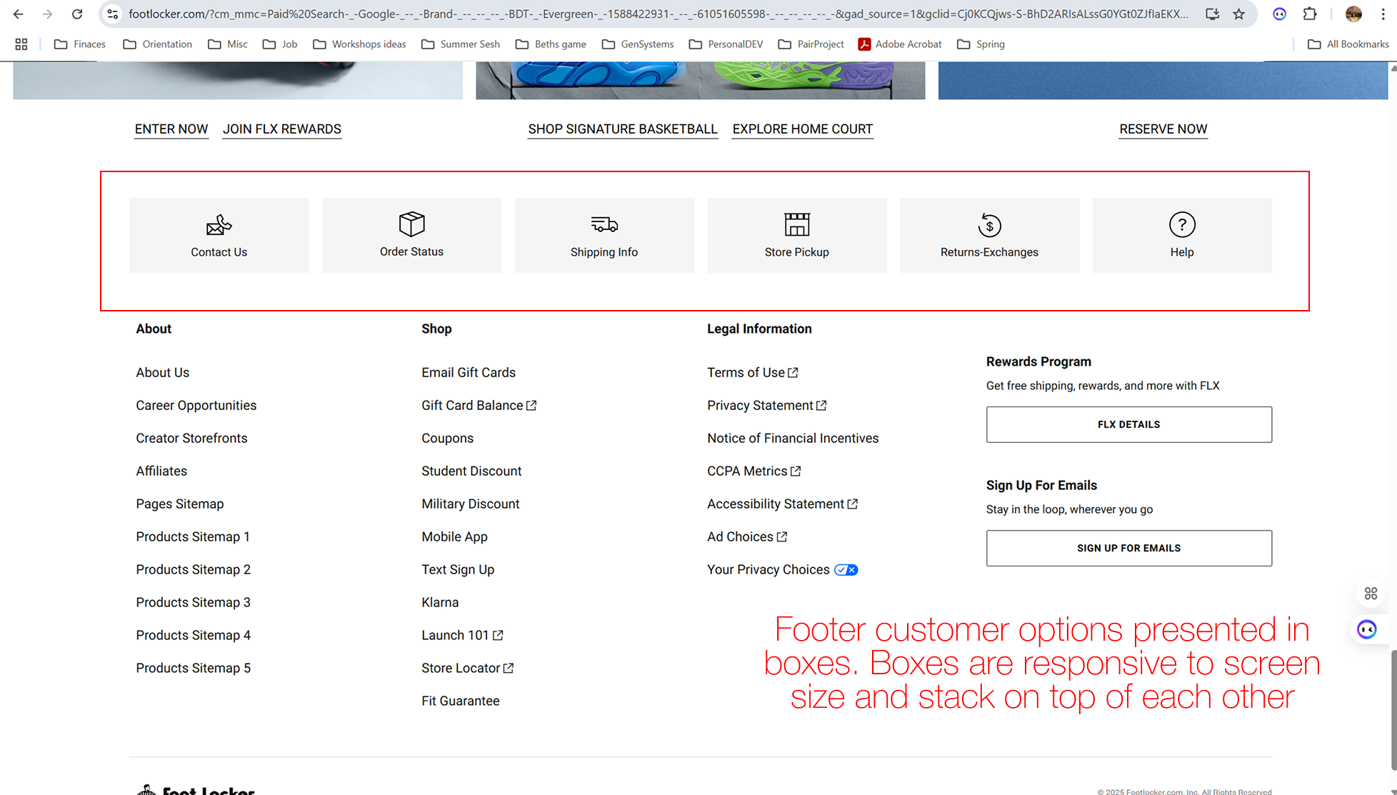The width and height of the screenshot is (1397, 795).
Task: Open the Store Pickup box
Action: [797, 236]
